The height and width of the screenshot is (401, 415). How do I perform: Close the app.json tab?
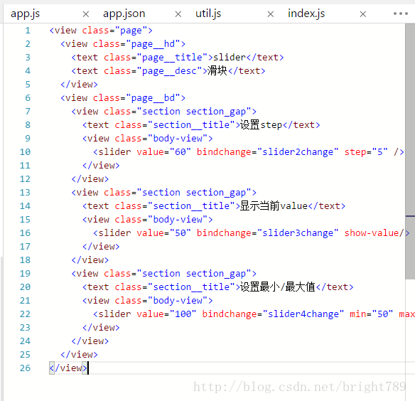click(178, 14)
